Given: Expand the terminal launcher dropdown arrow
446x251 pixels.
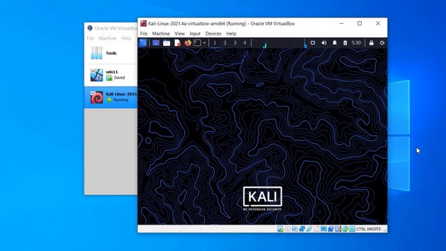Looking at the screenshot, I should [x=204, y=43].
